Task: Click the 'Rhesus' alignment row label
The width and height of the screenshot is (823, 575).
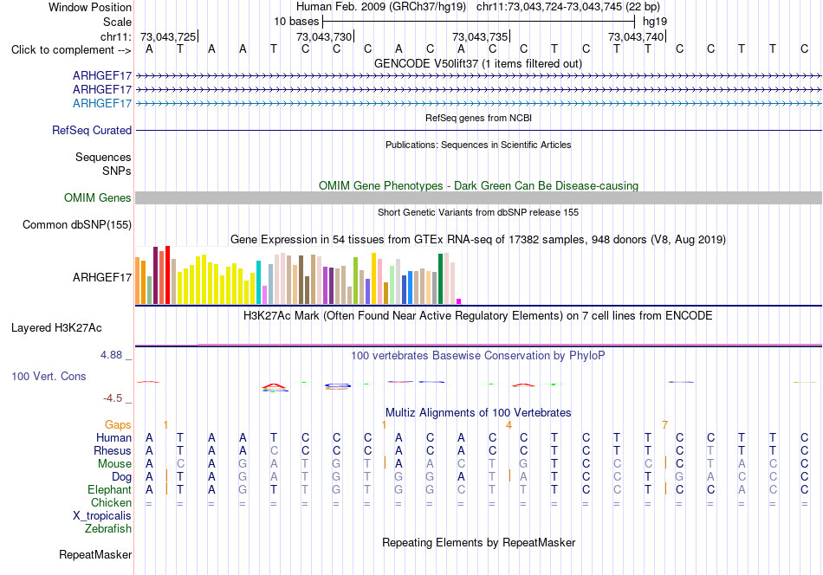Action: [113, 450]
